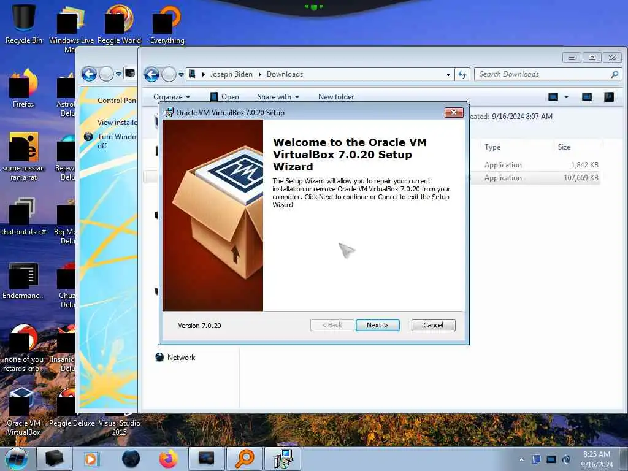The image size is (628, 471).
Task: Sort by Type column header
Action: click(x=492, y=147)
